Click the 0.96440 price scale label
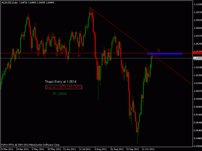This screenshot has width=202, height=151. coord(198,122)
